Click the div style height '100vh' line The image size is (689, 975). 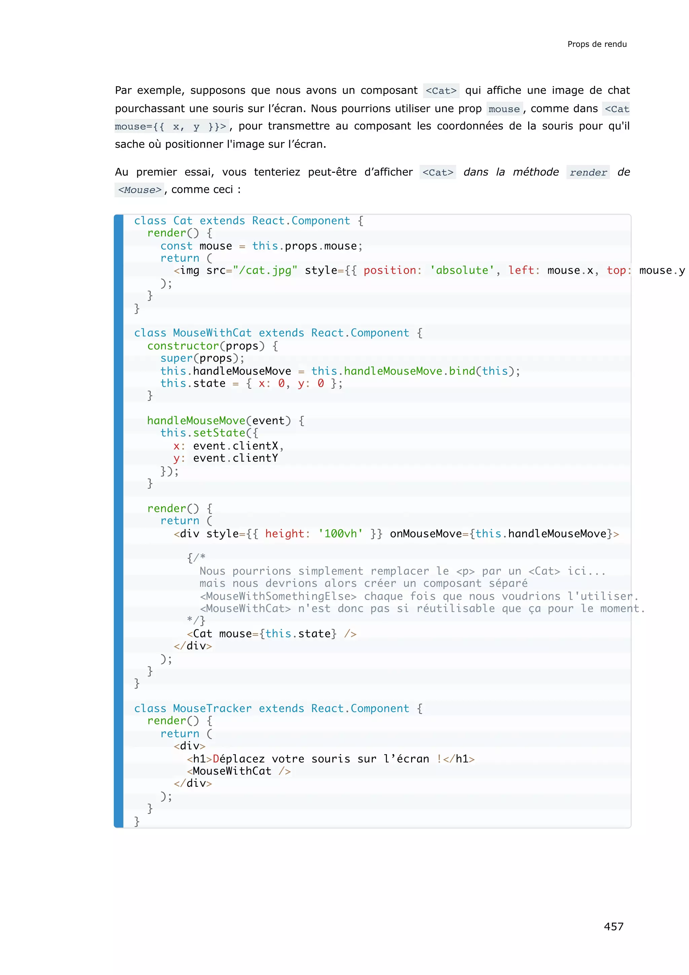[396, 534]
